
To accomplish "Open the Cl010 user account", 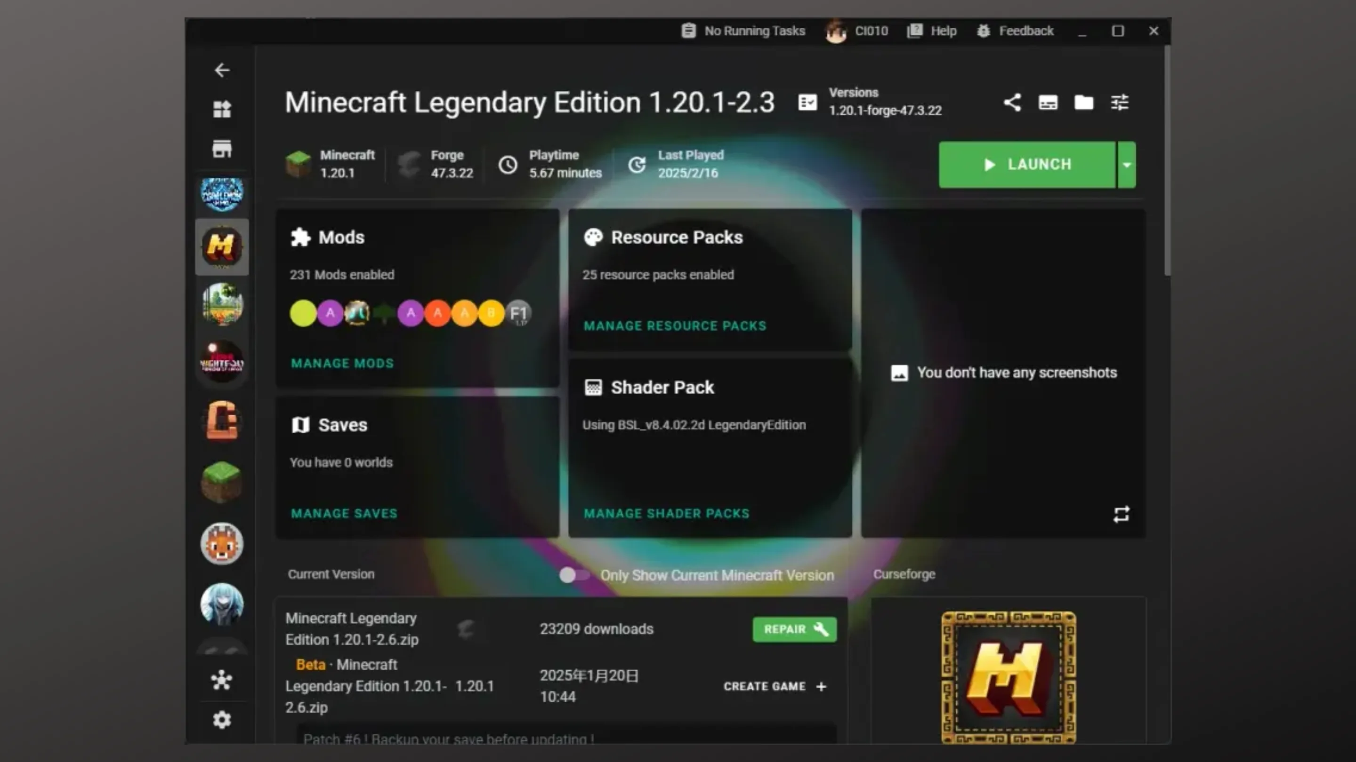I will tap(856, 31).
